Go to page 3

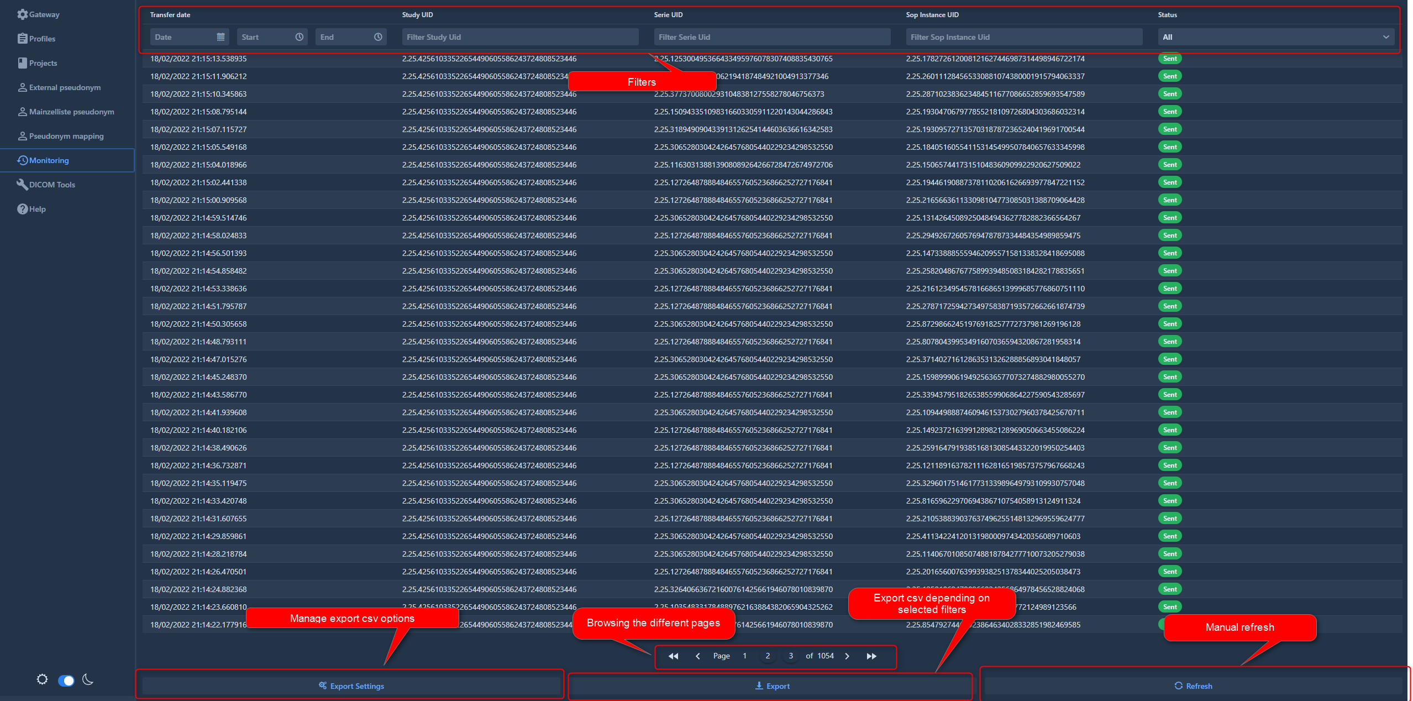(791, 656)
